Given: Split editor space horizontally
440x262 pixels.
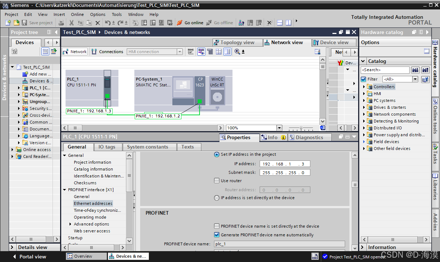Looking at the screenshot, I should tap(280, 22).
